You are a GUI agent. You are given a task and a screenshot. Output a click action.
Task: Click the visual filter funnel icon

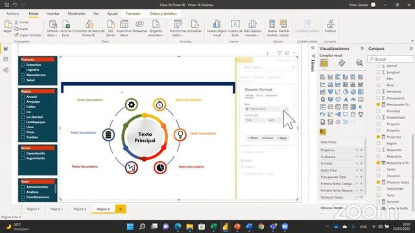click(x=279, y=53)
